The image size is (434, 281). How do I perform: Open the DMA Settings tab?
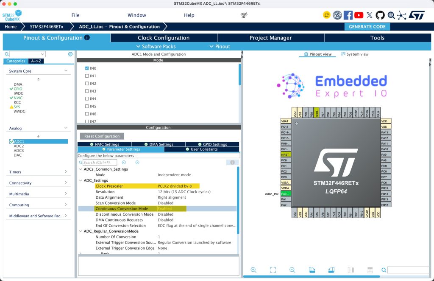(159, 144)
